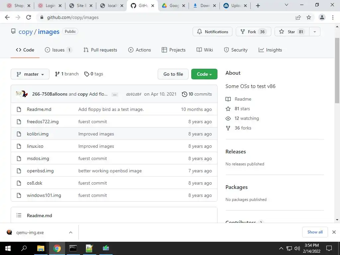Open a new browser tab
340x255 pixels.
tap(258, 6)
